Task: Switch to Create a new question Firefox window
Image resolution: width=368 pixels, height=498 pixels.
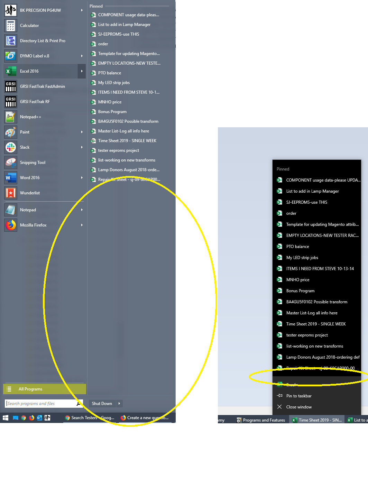Action: coord(145,418)
